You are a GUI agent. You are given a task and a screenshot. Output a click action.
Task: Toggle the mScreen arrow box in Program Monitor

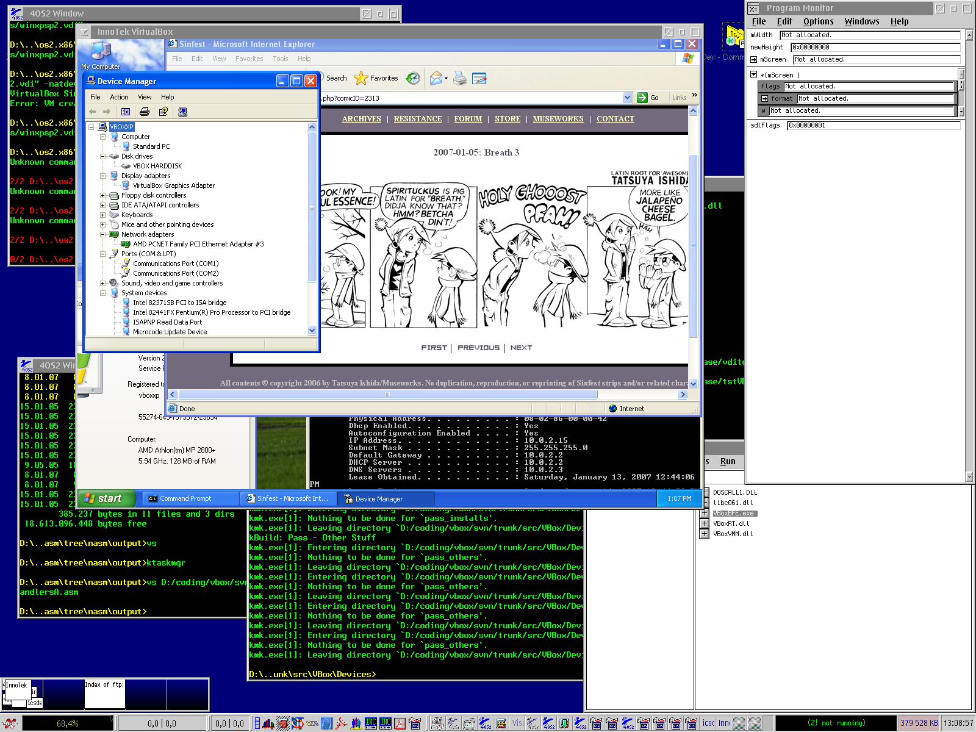(754, 59)
